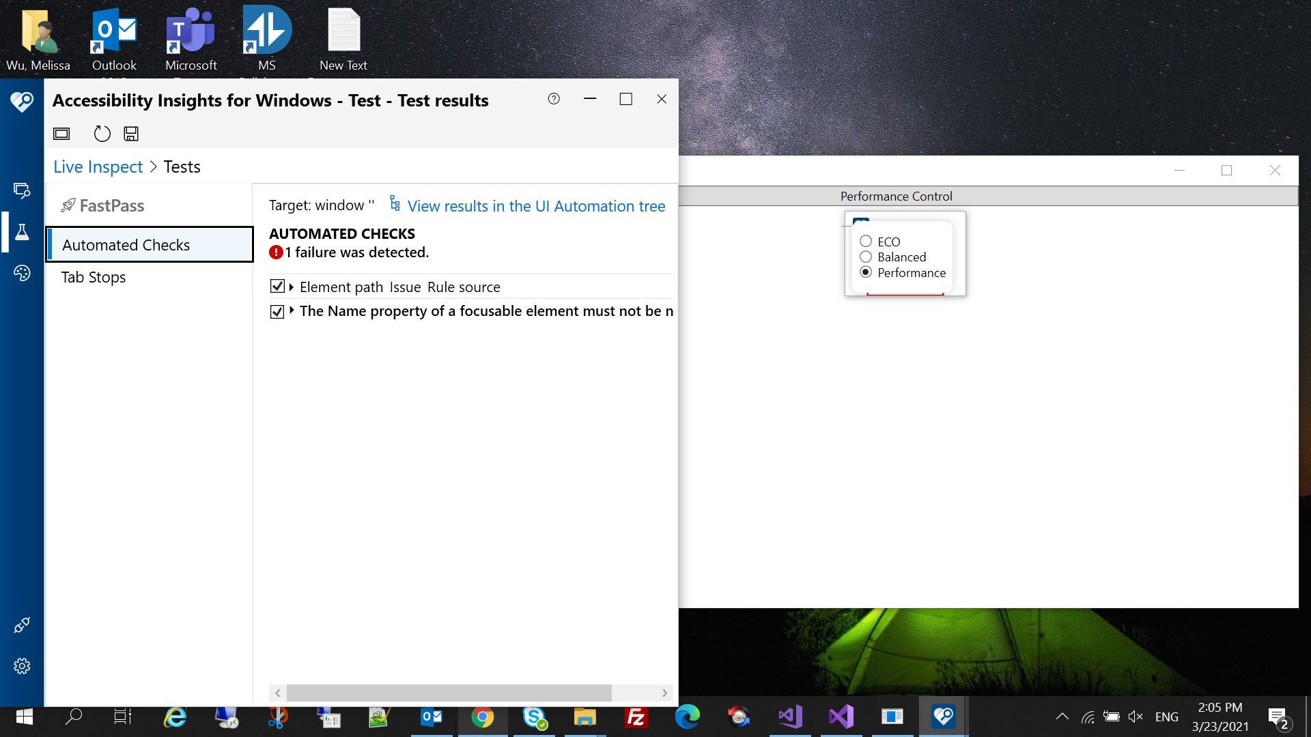Uncheck the Name property failure checkbox
Image resolution: width=1311 pixels, height=737 pixels.
click(x=277, y=311)
